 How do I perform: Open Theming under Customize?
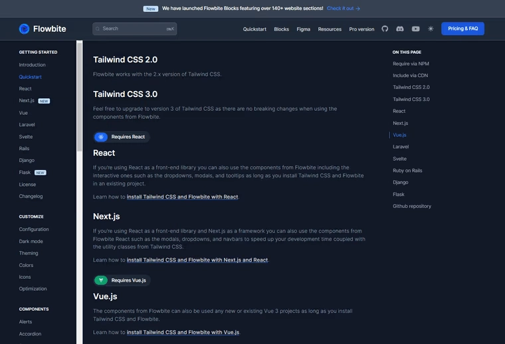coord(29,253)
